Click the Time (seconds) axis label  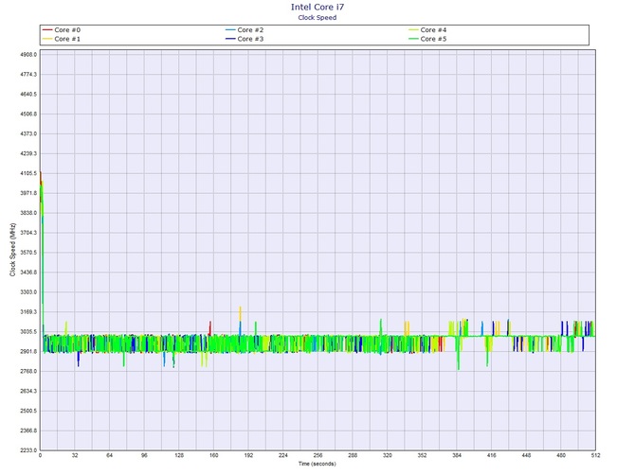click(317, 464)
